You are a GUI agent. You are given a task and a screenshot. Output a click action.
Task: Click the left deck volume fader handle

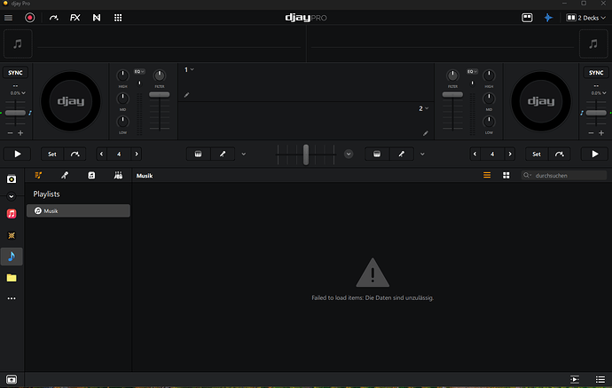click(x=160, y=94)
